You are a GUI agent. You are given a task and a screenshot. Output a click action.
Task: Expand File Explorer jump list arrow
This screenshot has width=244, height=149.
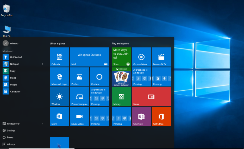click(42, 123)
